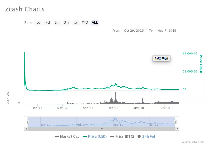The height and width of the screenshot is (146, 208).
Task: Click the $4,000.00 price axis label
Action: [190, 54]
